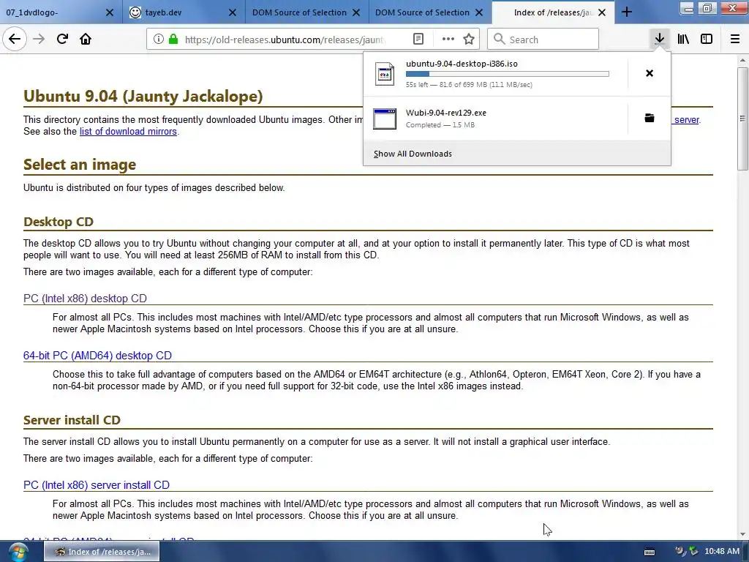Click the green padlock security icon
The image size is (749, 562).
coord(173,40)
